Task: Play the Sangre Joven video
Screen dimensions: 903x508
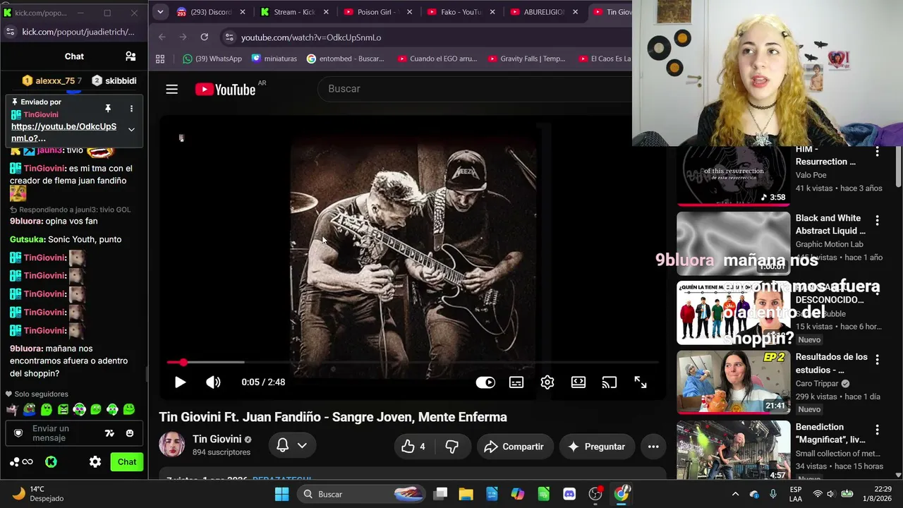Action: tap(180, 382)
